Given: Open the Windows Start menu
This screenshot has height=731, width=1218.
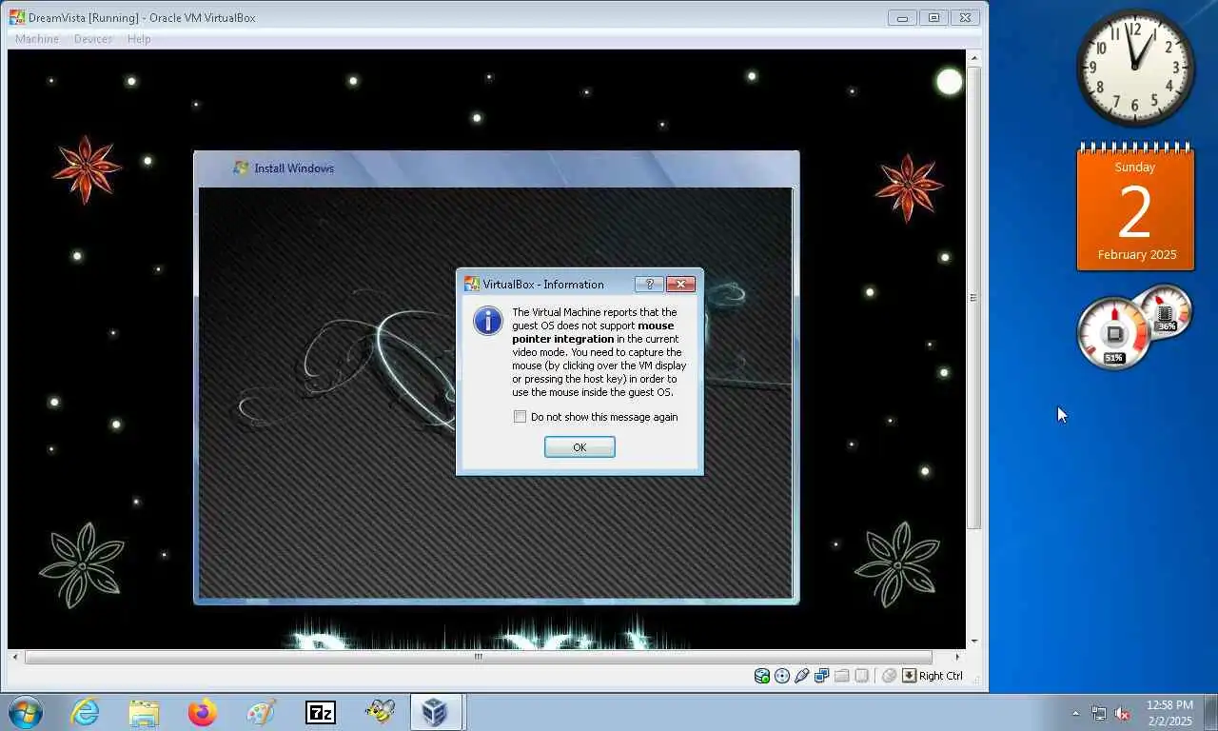Looking at the screenshot, I should tap(26, 712).
